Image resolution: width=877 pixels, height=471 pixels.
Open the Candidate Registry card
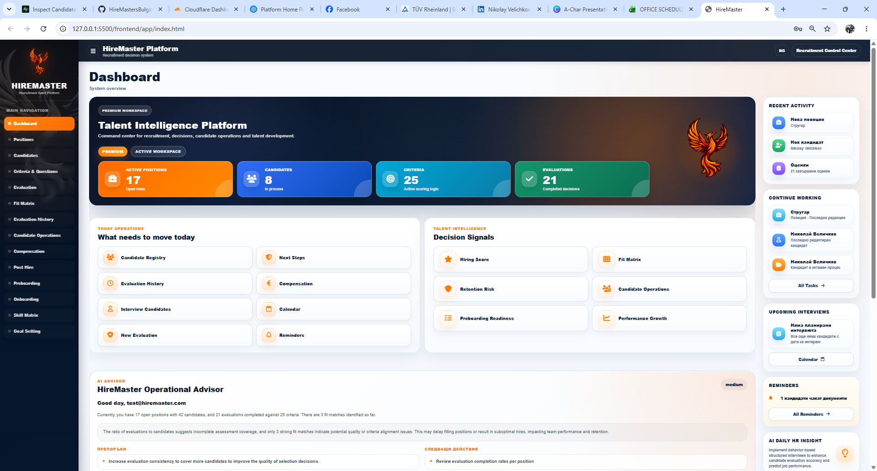click(175, 258)
